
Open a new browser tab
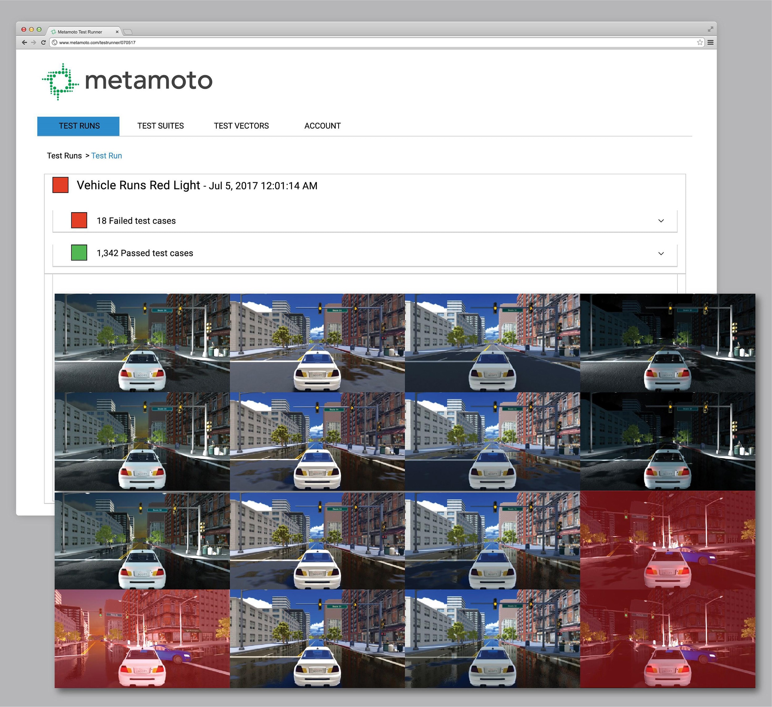pos(128,32)
